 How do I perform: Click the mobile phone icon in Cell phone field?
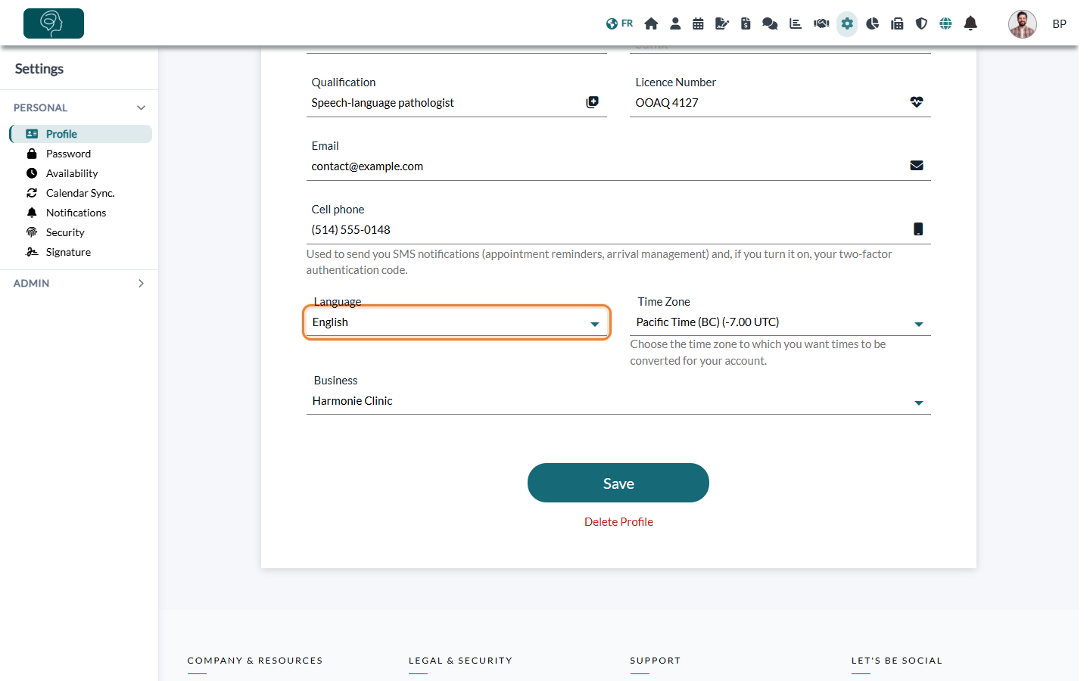[x=918, y=229]
